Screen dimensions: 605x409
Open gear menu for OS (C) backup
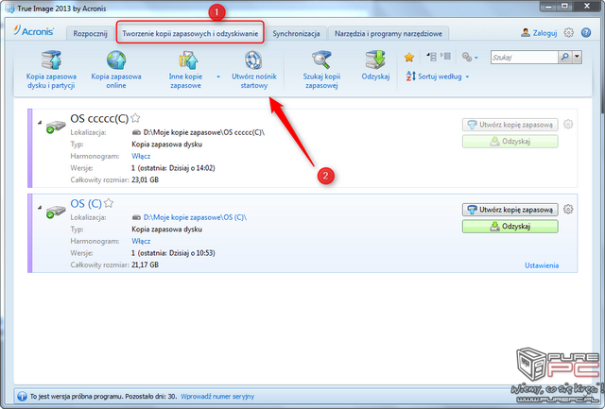point(568,210)
